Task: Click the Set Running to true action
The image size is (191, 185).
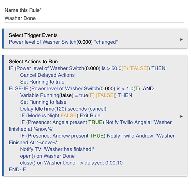Action: click(42, 82)
